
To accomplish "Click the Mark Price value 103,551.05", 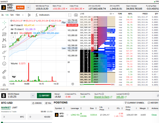I will click(59, 9).
